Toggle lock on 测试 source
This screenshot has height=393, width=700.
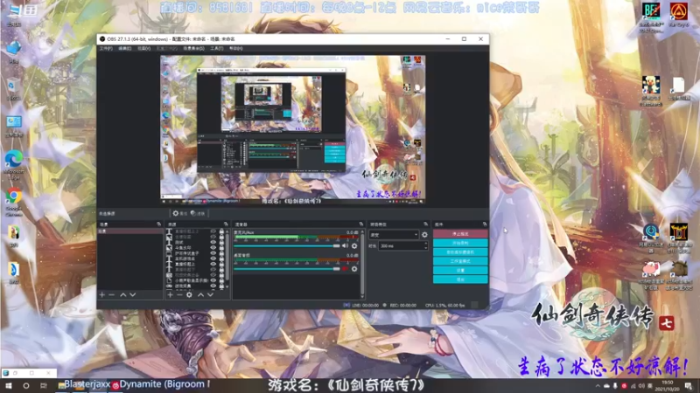tap(221, 243)
